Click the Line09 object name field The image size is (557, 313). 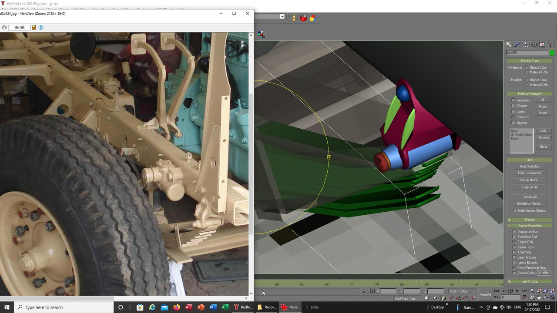(x=527, y=53)
